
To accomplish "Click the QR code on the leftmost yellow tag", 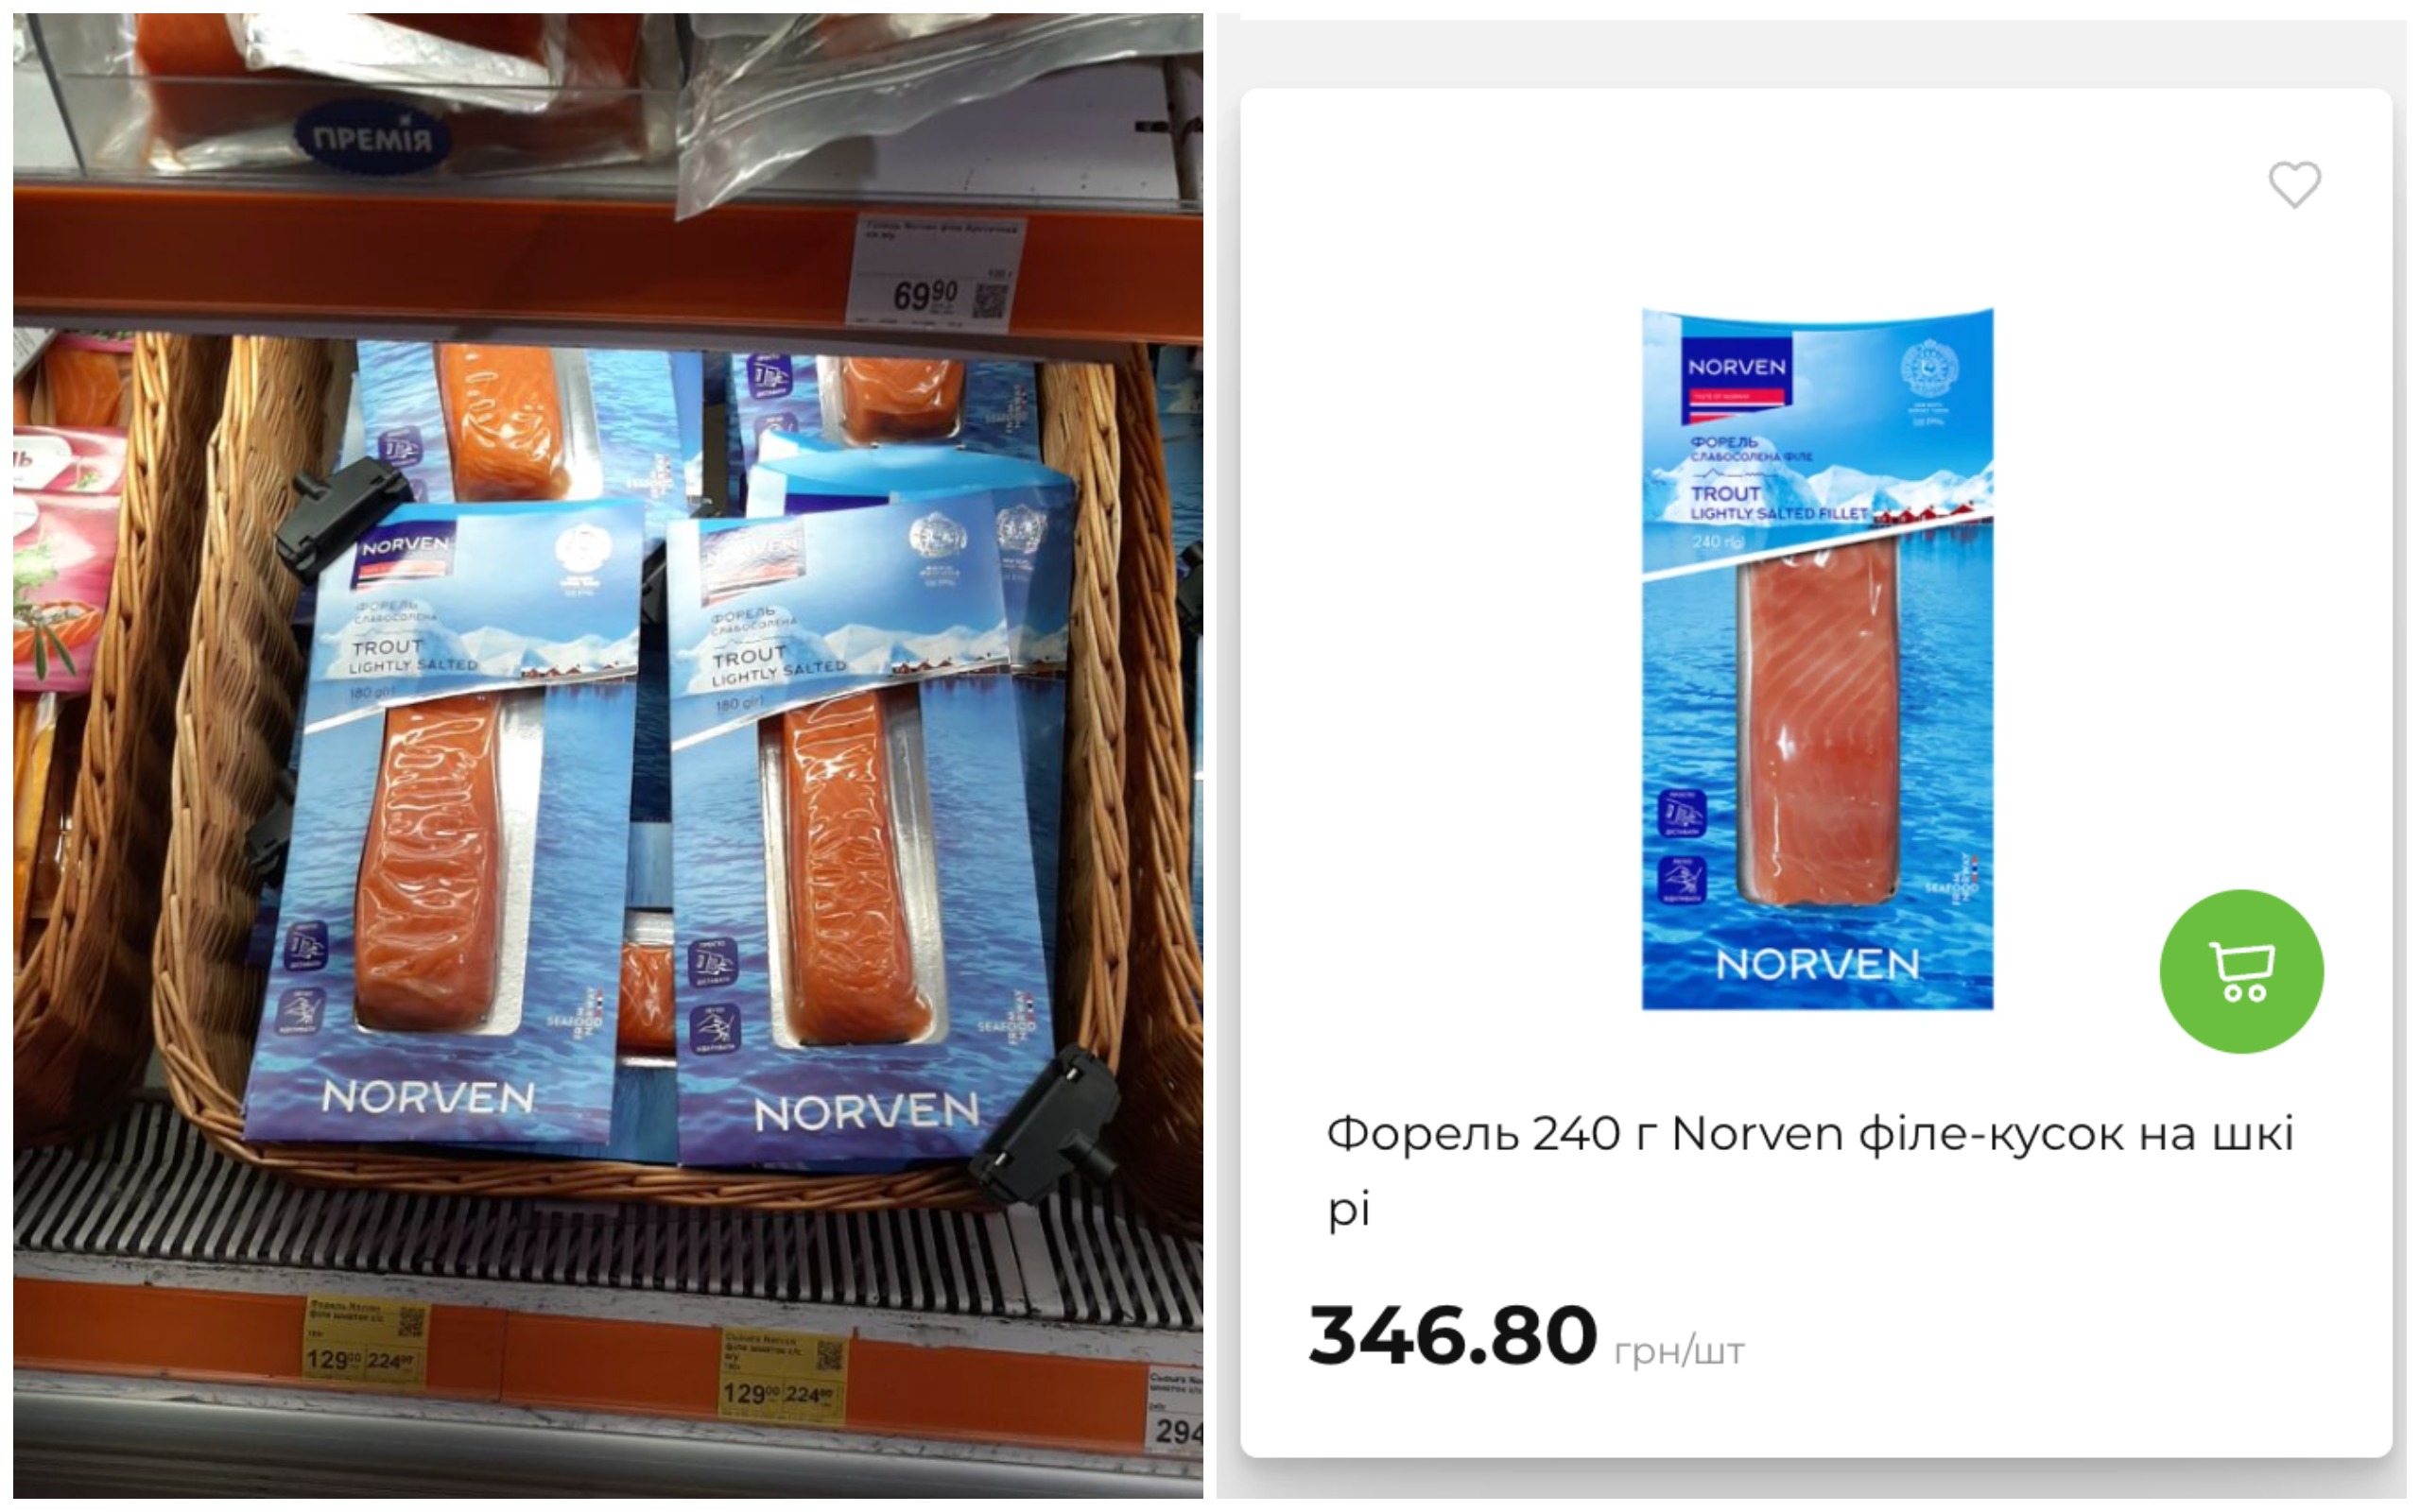I will point(410,1321).
